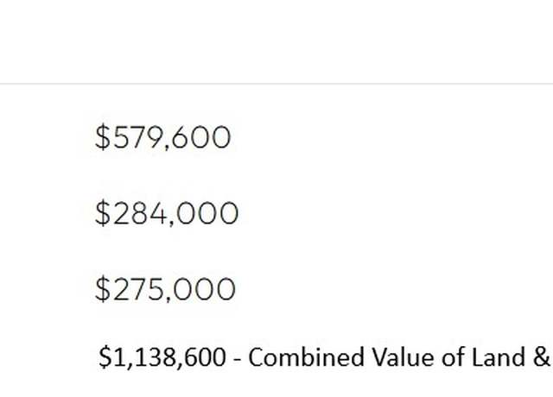Click the ampersand after Land
Image resolution: width=553 pixels, height=397 pixels.
pos(542,356)
